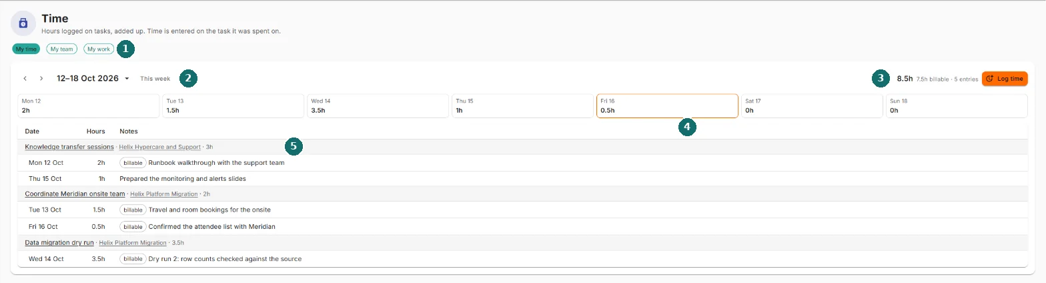Open the Helix Hypercare and Support project link

coord(160,147)
